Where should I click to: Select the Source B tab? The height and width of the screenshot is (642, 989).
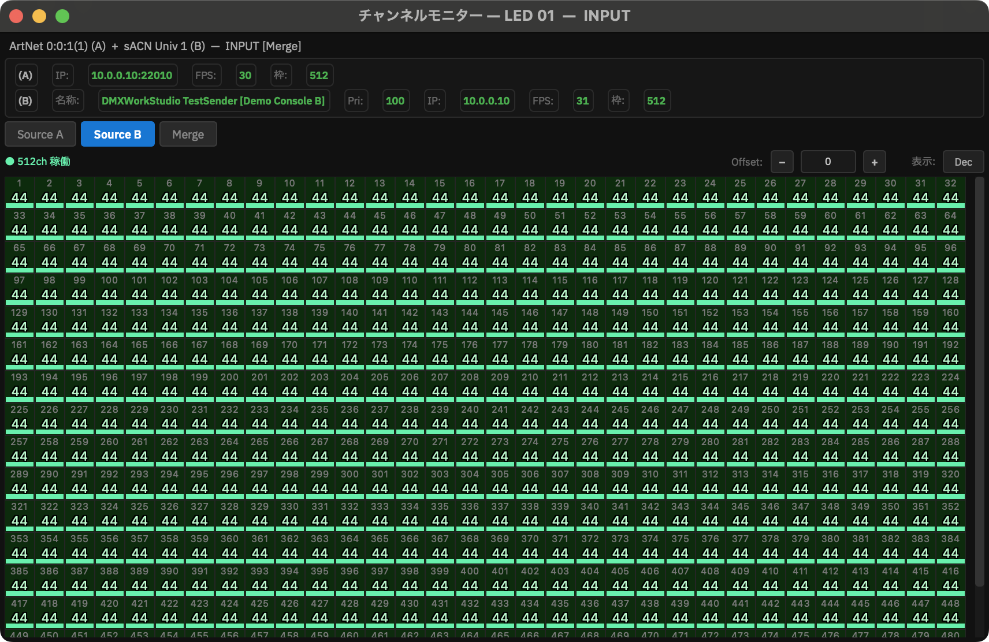tap(117, 135)
